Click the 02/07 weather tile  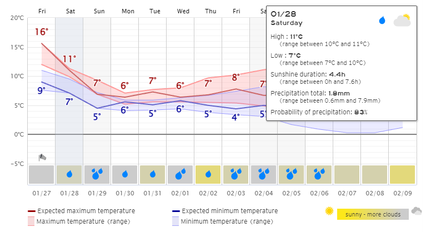point(347,174)
